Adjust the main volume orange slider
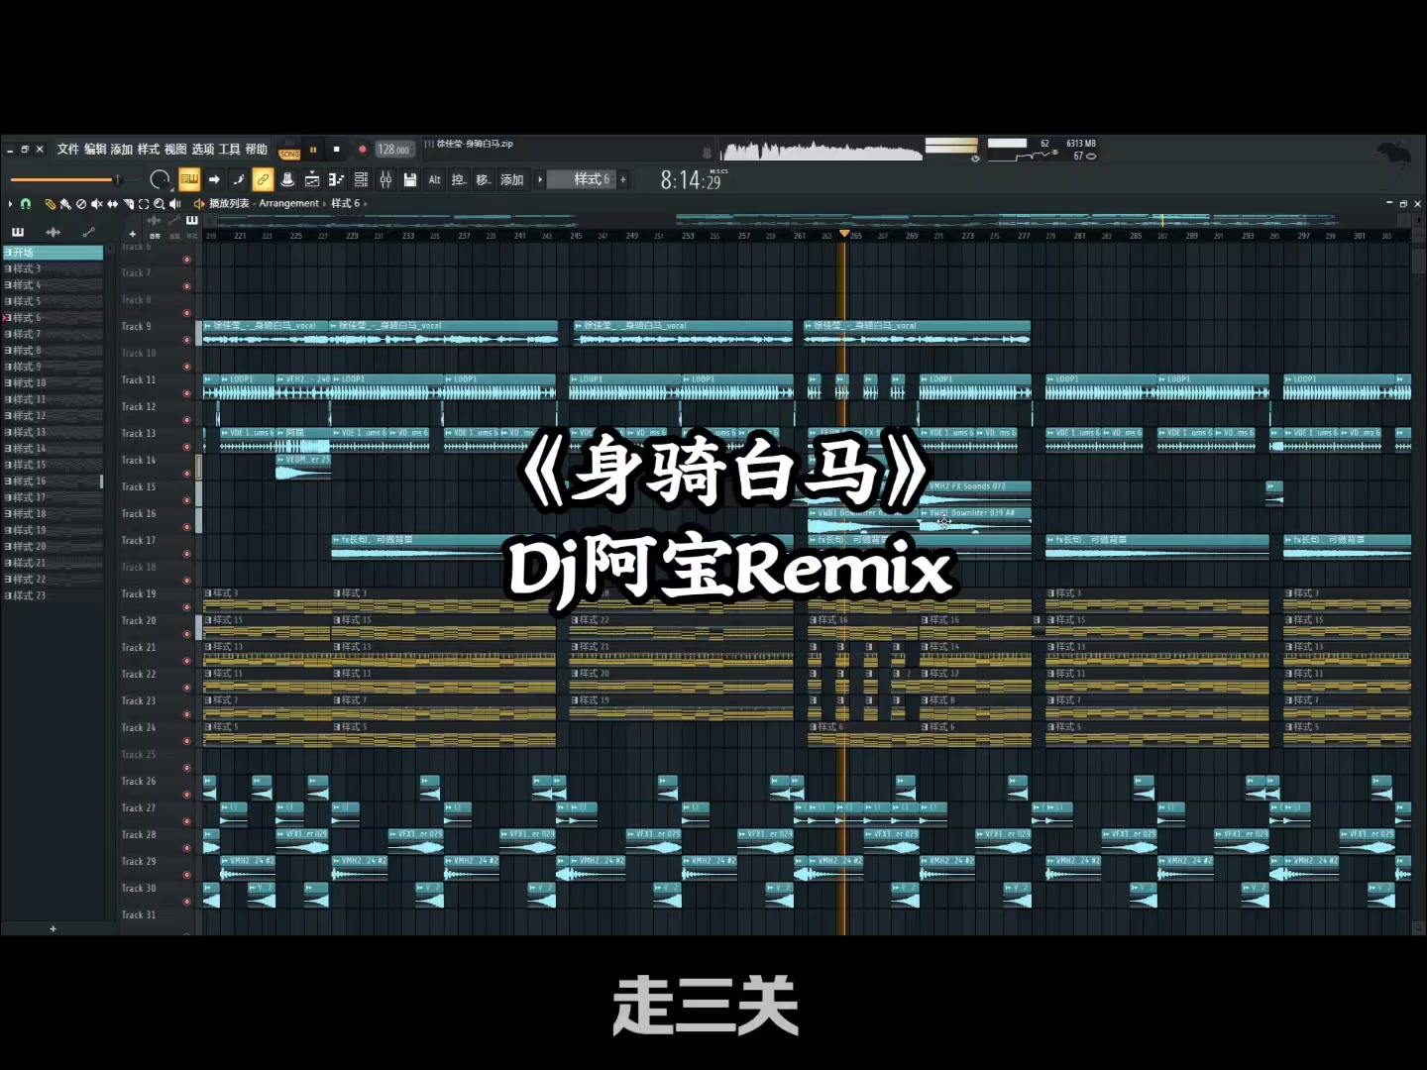The width and height of the screenshot is (1427, 1070). 66,179
